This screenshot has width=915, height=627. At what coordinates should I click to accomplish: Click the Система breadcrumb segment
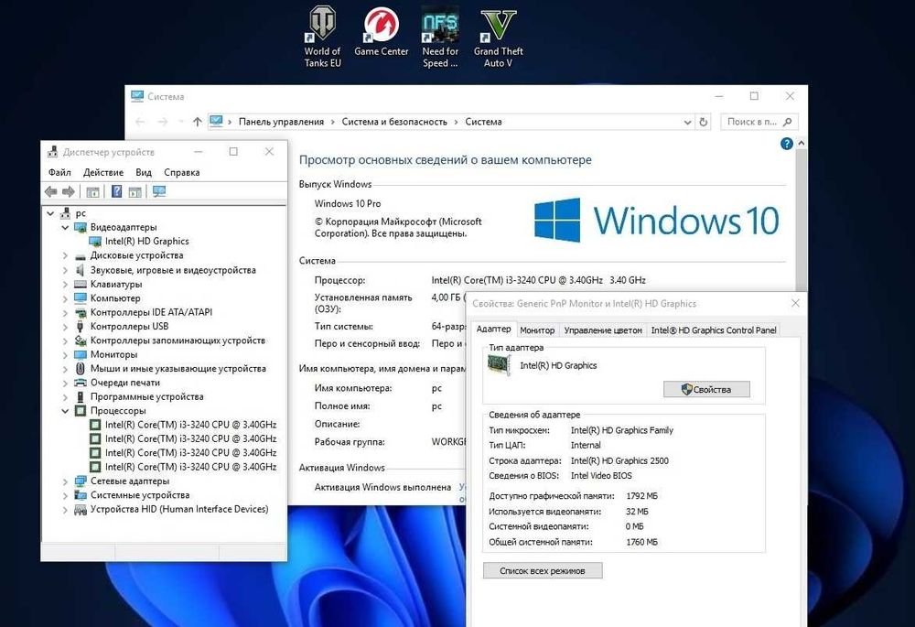pyautogui.click(x=483, y=122)
